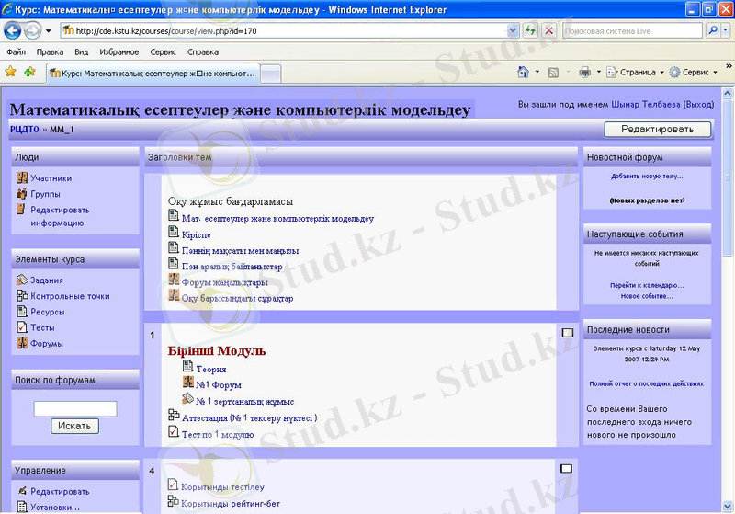This screenshot has height=514, width=735.
Task: Click the Установки settings icon
Action: point(22,507)
